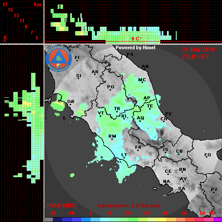This screenshot has width=222, height=222.
Task: Click the 'HVMI [dBZ]' label
Action: pos(61,206)
